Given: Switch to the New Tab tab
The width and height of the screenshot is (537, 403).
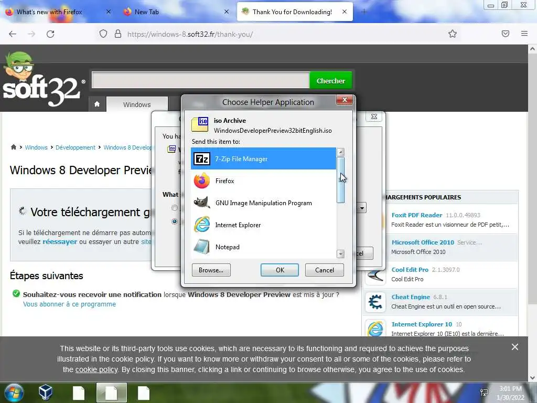Looking at the screenshot, I should click(x=175, y=12).
